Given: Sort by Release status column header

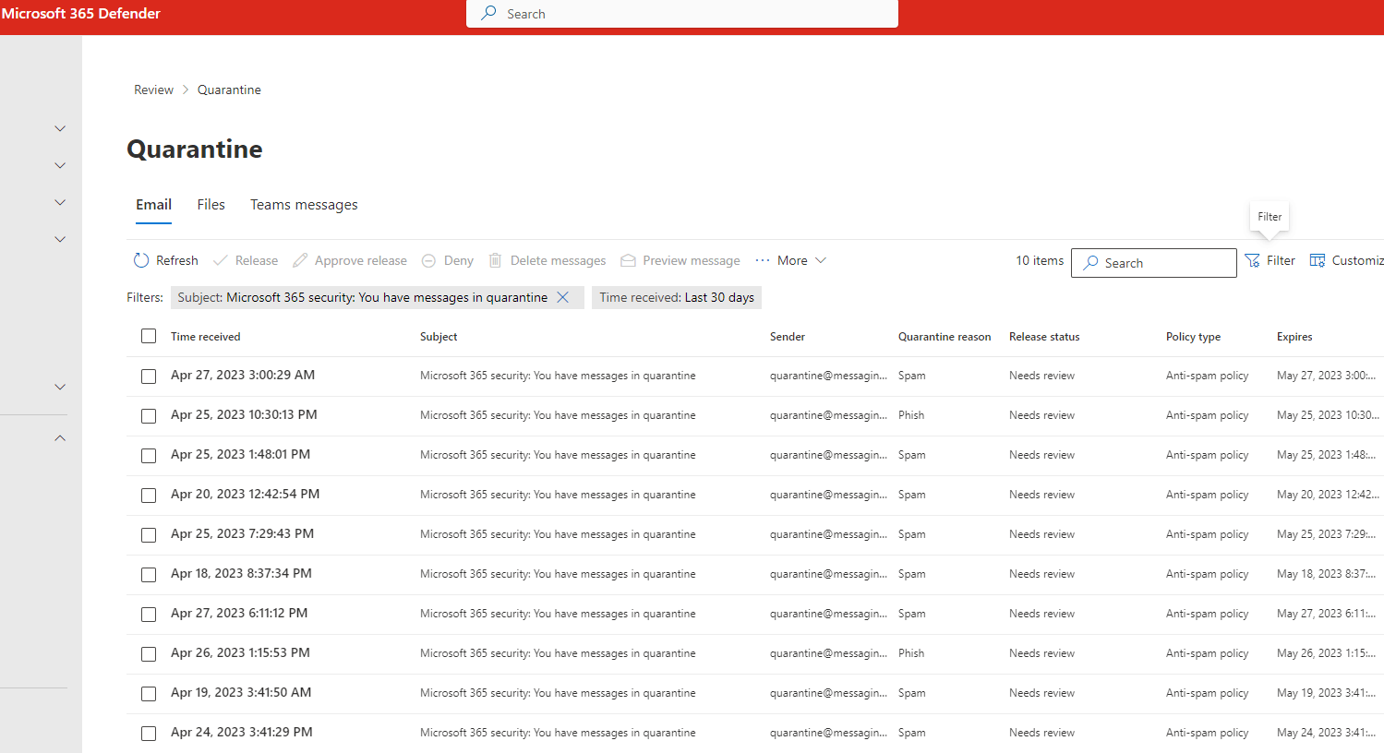Looking at the screenshot, I should point(1044,337).
